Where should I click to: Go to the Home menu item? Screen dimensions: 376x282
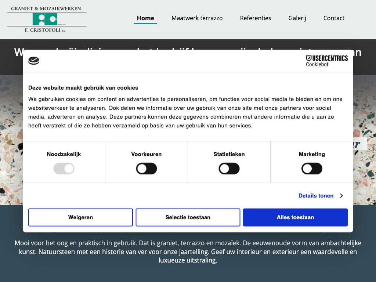click(145, 18)
